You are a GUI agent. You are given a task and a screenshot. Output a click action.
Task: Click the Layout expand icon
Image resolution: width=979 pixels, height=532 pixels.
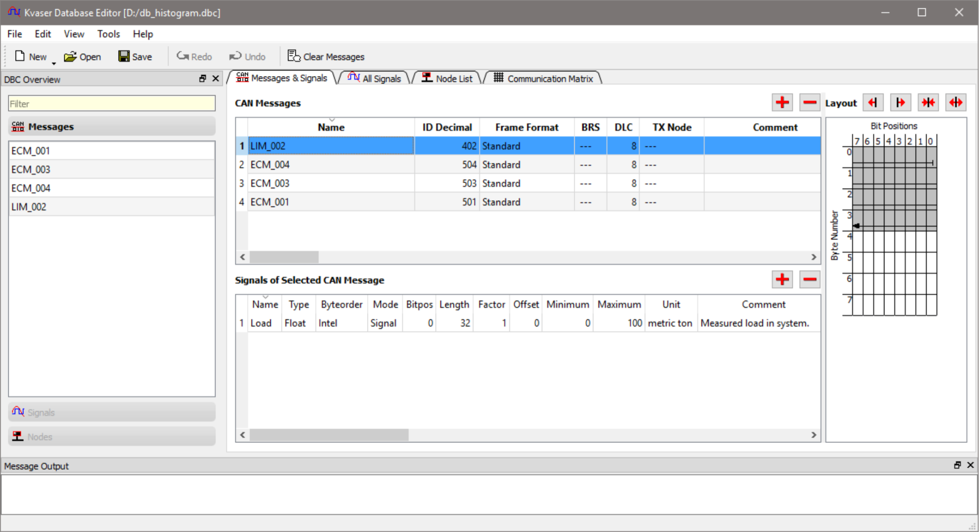[956, 103]
